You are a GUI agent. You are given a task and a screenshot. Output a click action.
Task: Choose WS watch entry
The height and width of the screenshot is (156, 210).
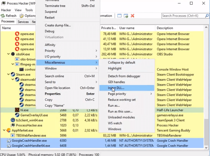[127, 123]
